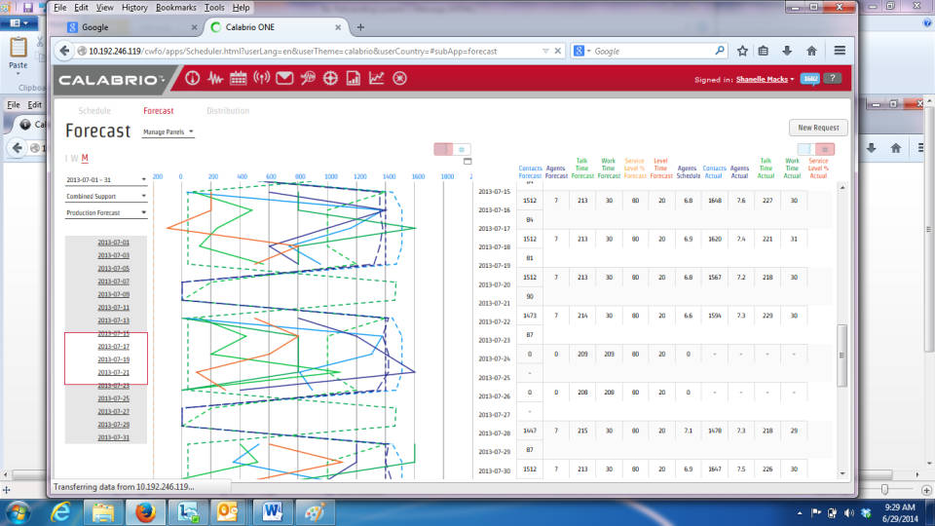
Task: Maximize the chart panel with window icon
Action: [x=467, y=161]
